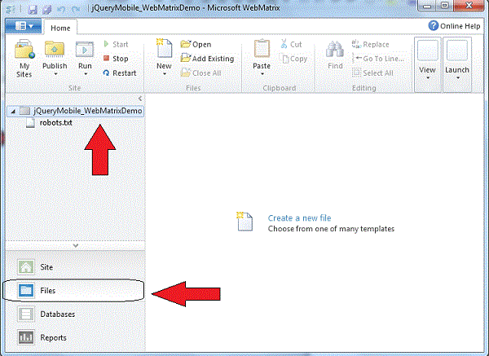This screenshot has width=489, height=356.
Task: Click the New file icon
Action: click(x=164, y=51)
